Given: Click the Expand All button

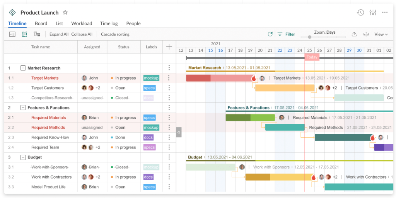Looking at the screenshot, I should coord(59,34).
